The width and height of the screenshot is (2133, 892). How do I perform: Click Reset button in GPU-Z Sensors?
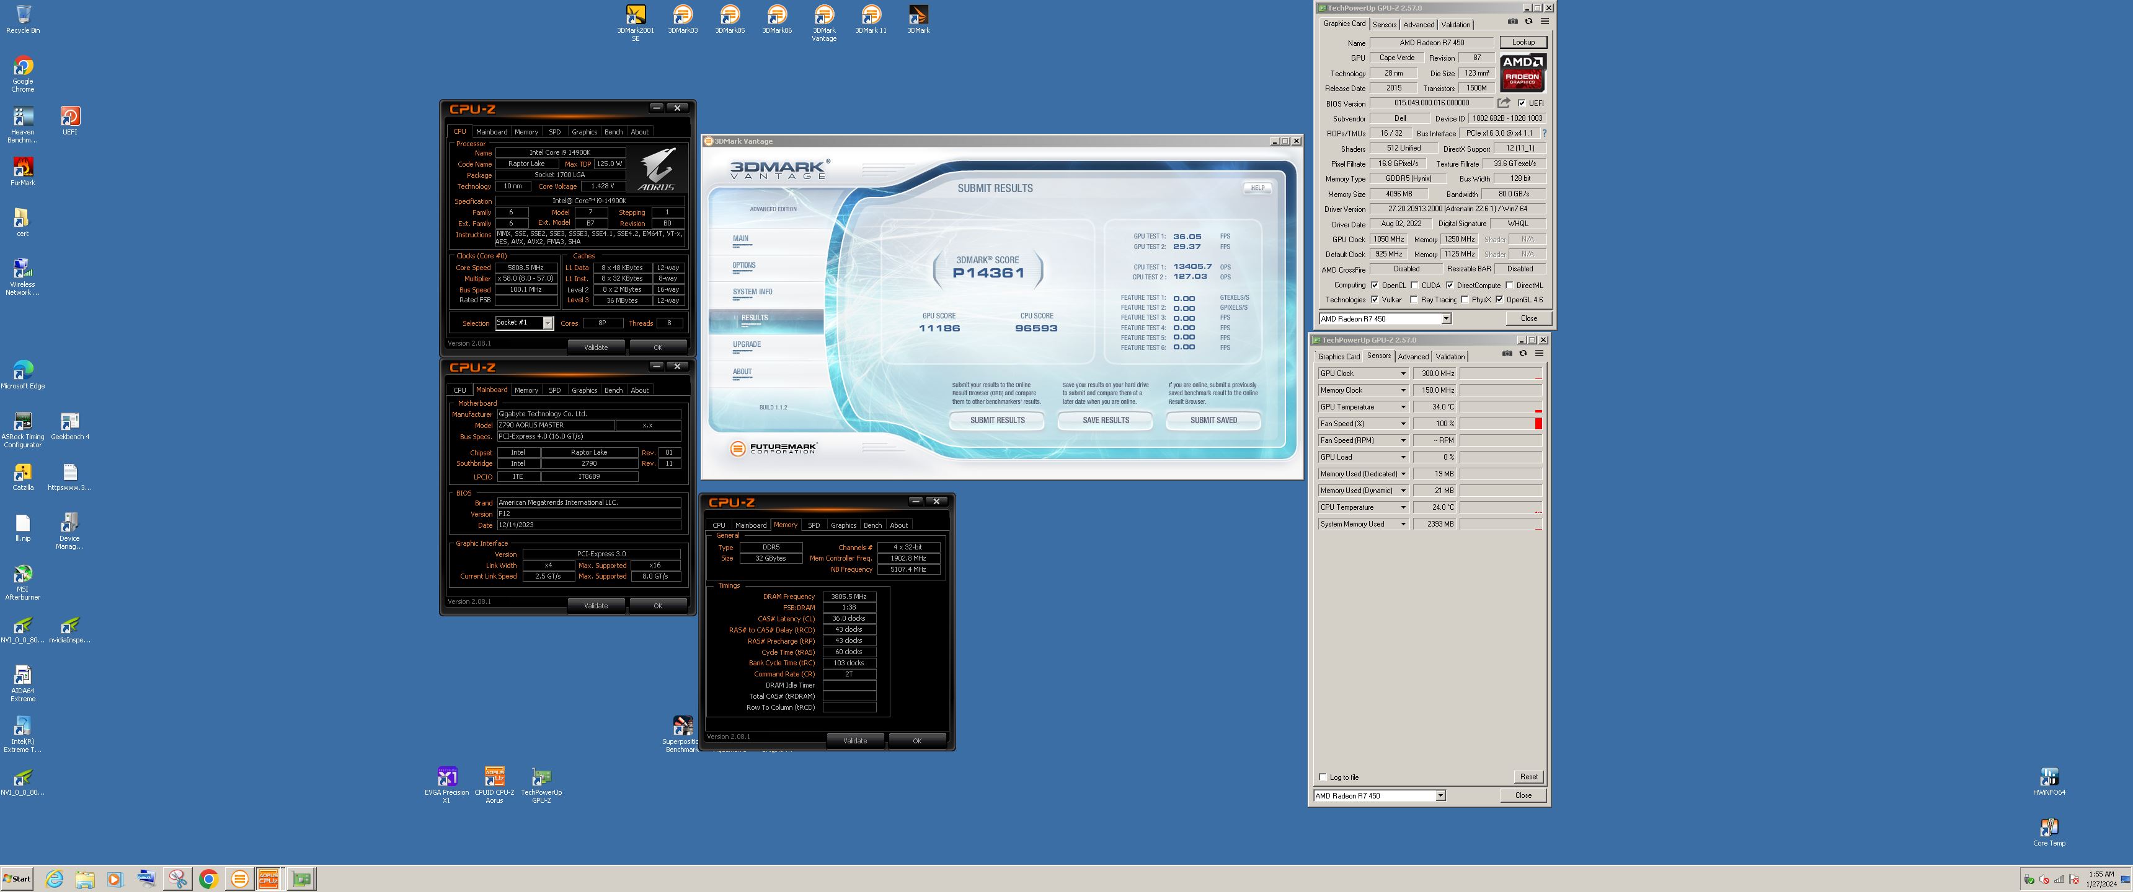[x=1528, y=777]
